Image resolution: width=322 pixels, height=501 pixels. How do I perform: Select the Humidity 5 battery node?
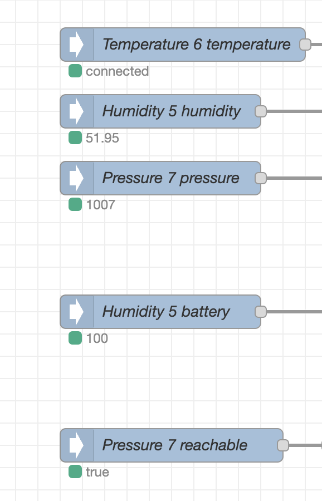160,312
